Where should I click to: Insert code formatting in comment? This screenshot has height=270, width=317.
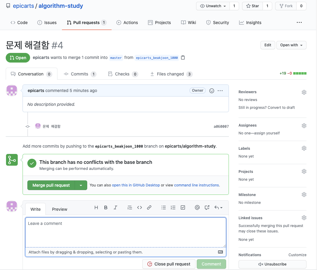(140, 207)
